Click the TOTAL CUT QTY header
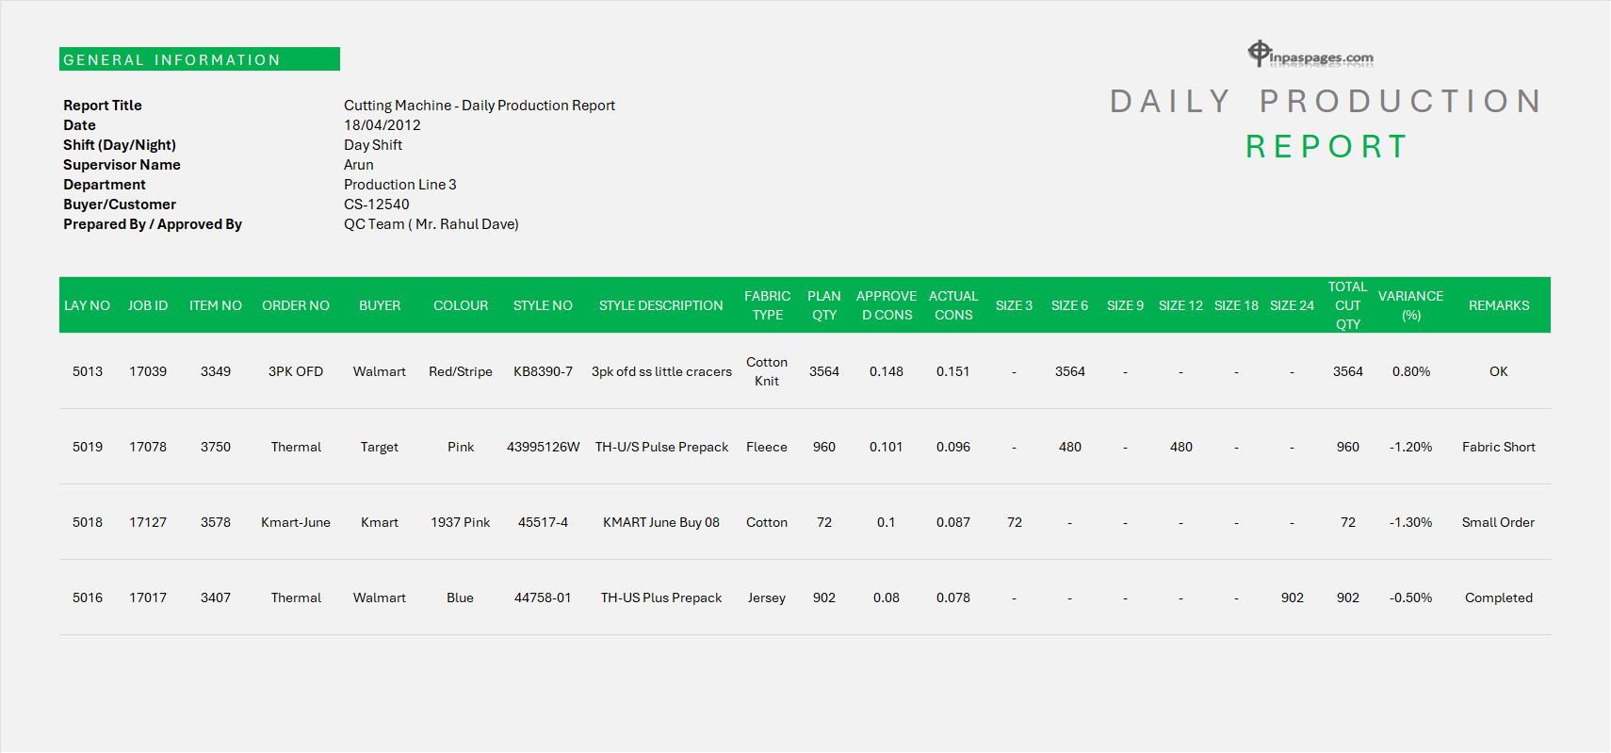The image size is (1611, 753). coord(1347,305)
